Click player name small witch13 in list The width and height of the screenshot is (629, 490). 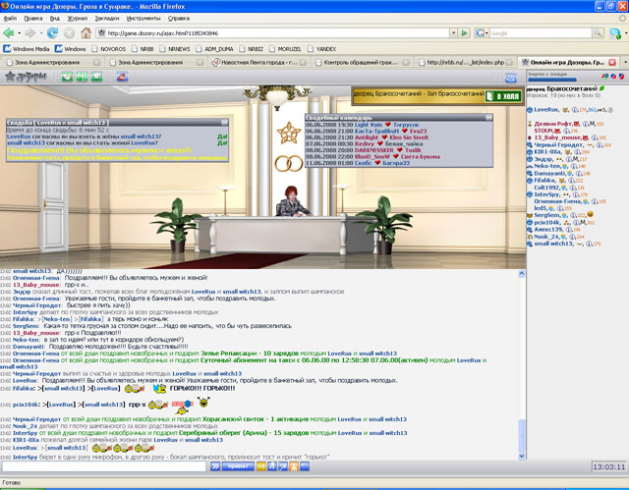(553, 244)
